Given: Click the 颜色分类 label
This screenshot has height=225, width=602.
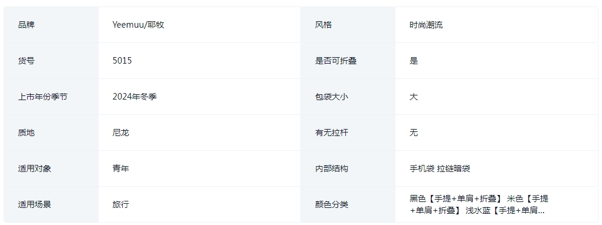Looking at the screenshot, I should (332, 204).
